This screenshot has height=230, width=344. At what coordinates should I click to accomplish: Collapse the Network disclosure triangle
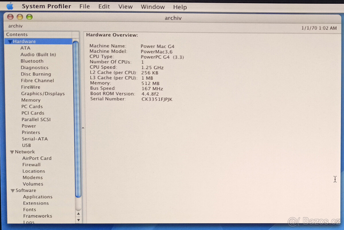tap(12, 152)
